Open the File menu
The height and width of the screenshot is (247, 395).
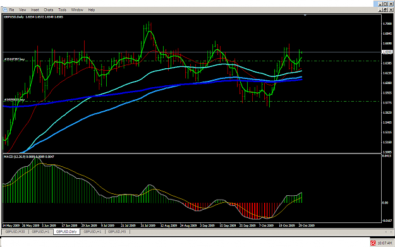pyautogui.click(x=11, y=10)
